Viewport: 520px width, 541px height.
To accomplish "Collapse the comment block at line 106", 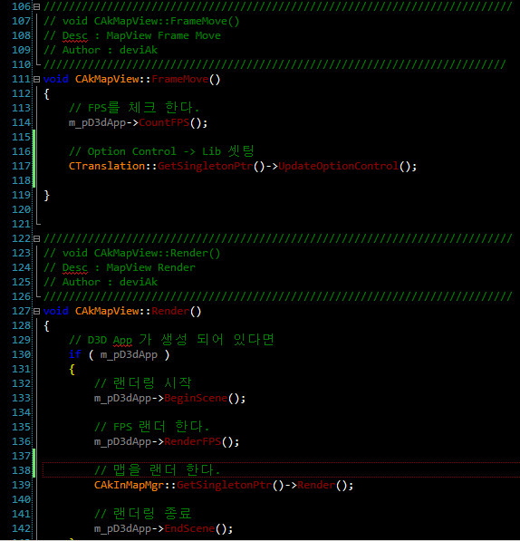I will point(36,6).
